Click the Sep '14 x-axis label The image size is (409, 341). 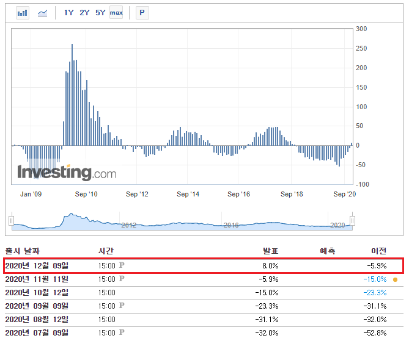tap(188, 194)
